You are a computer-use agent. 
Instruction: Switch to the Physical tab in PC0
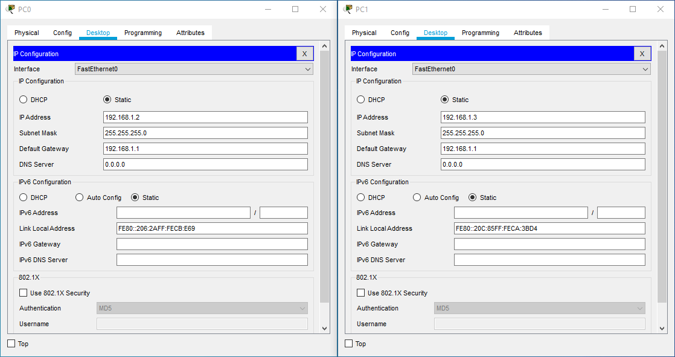27,33
